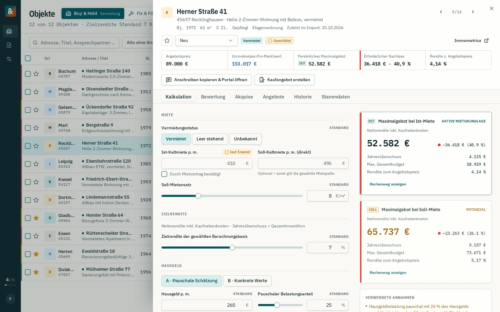Open Immometrica external link
Screen dimensions: 500x312
(x=471, y=41)
